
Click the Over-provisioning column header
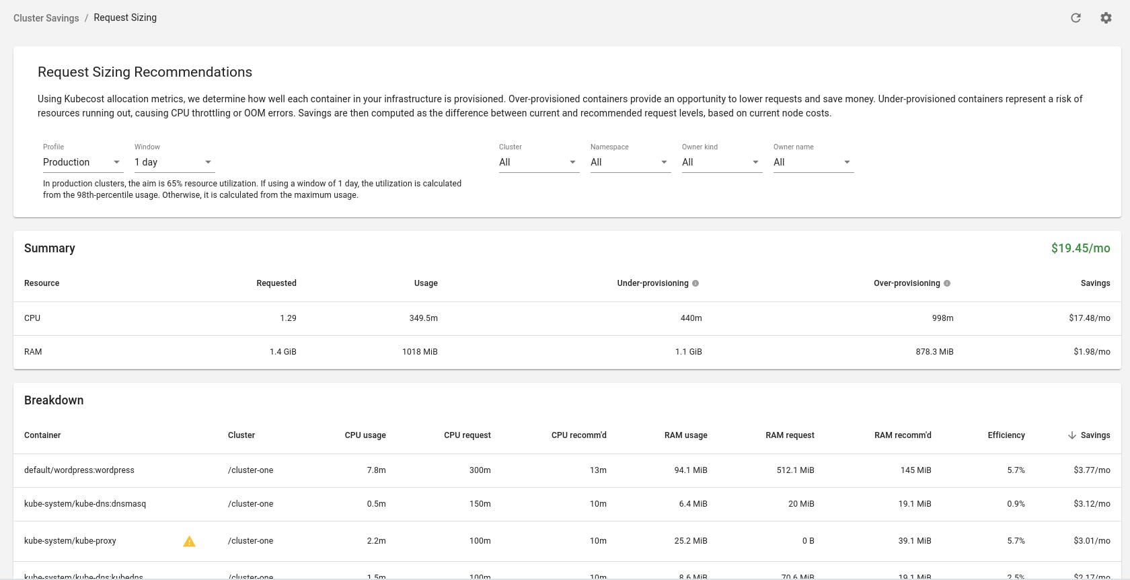coord(907,283)
